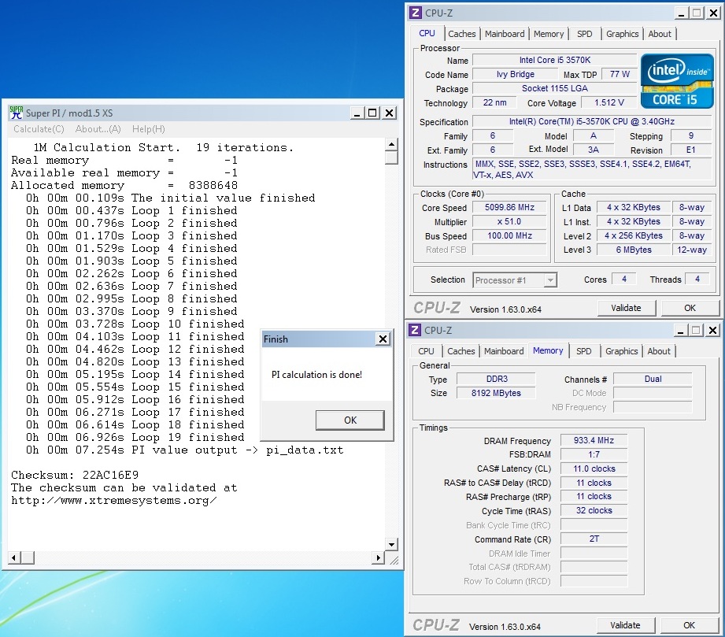Click the PI value output pi_data.txt line
725x637 pixels.
click(x=185, y=450)
